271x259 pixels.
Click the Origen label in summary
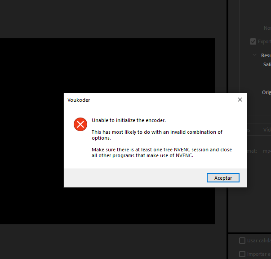pos(267,92)
